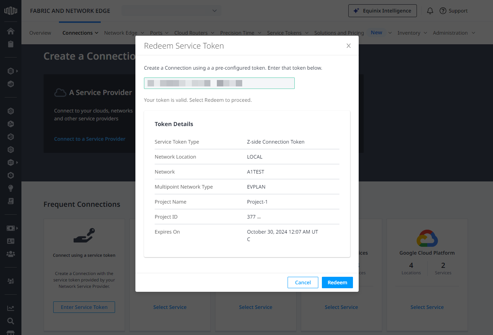
Task: Close the Redeem Service Token dialog
Action: [348, 46]
